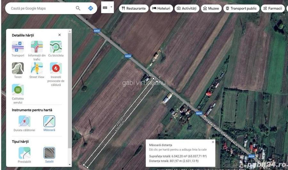The height and width of the screenshot is (170, 288).
Task: Click the Strada Tudor Vladimirescu label
Action: click(221, 132)
